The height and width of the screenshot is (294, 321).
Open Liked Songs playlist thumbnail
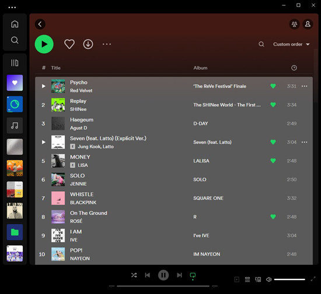15,83
